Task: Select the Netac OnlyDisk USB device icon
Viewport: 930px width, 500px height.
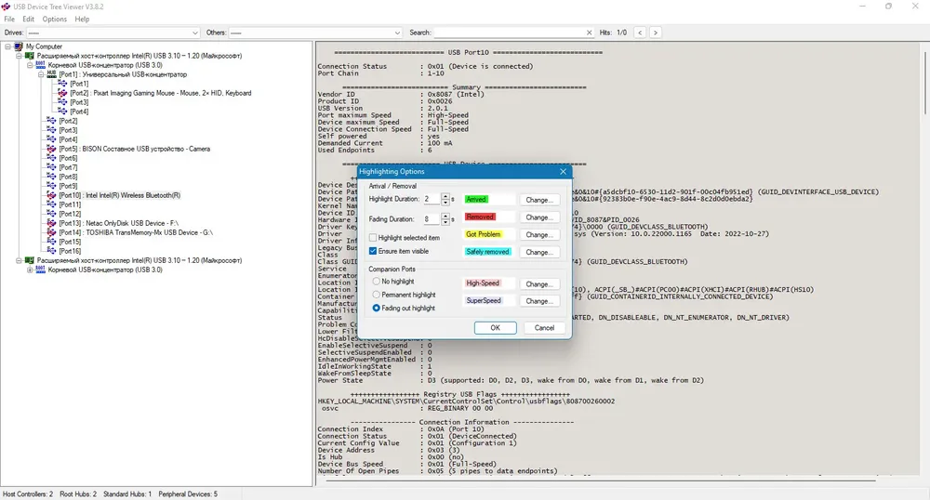Action: click(x=51, y=223)
